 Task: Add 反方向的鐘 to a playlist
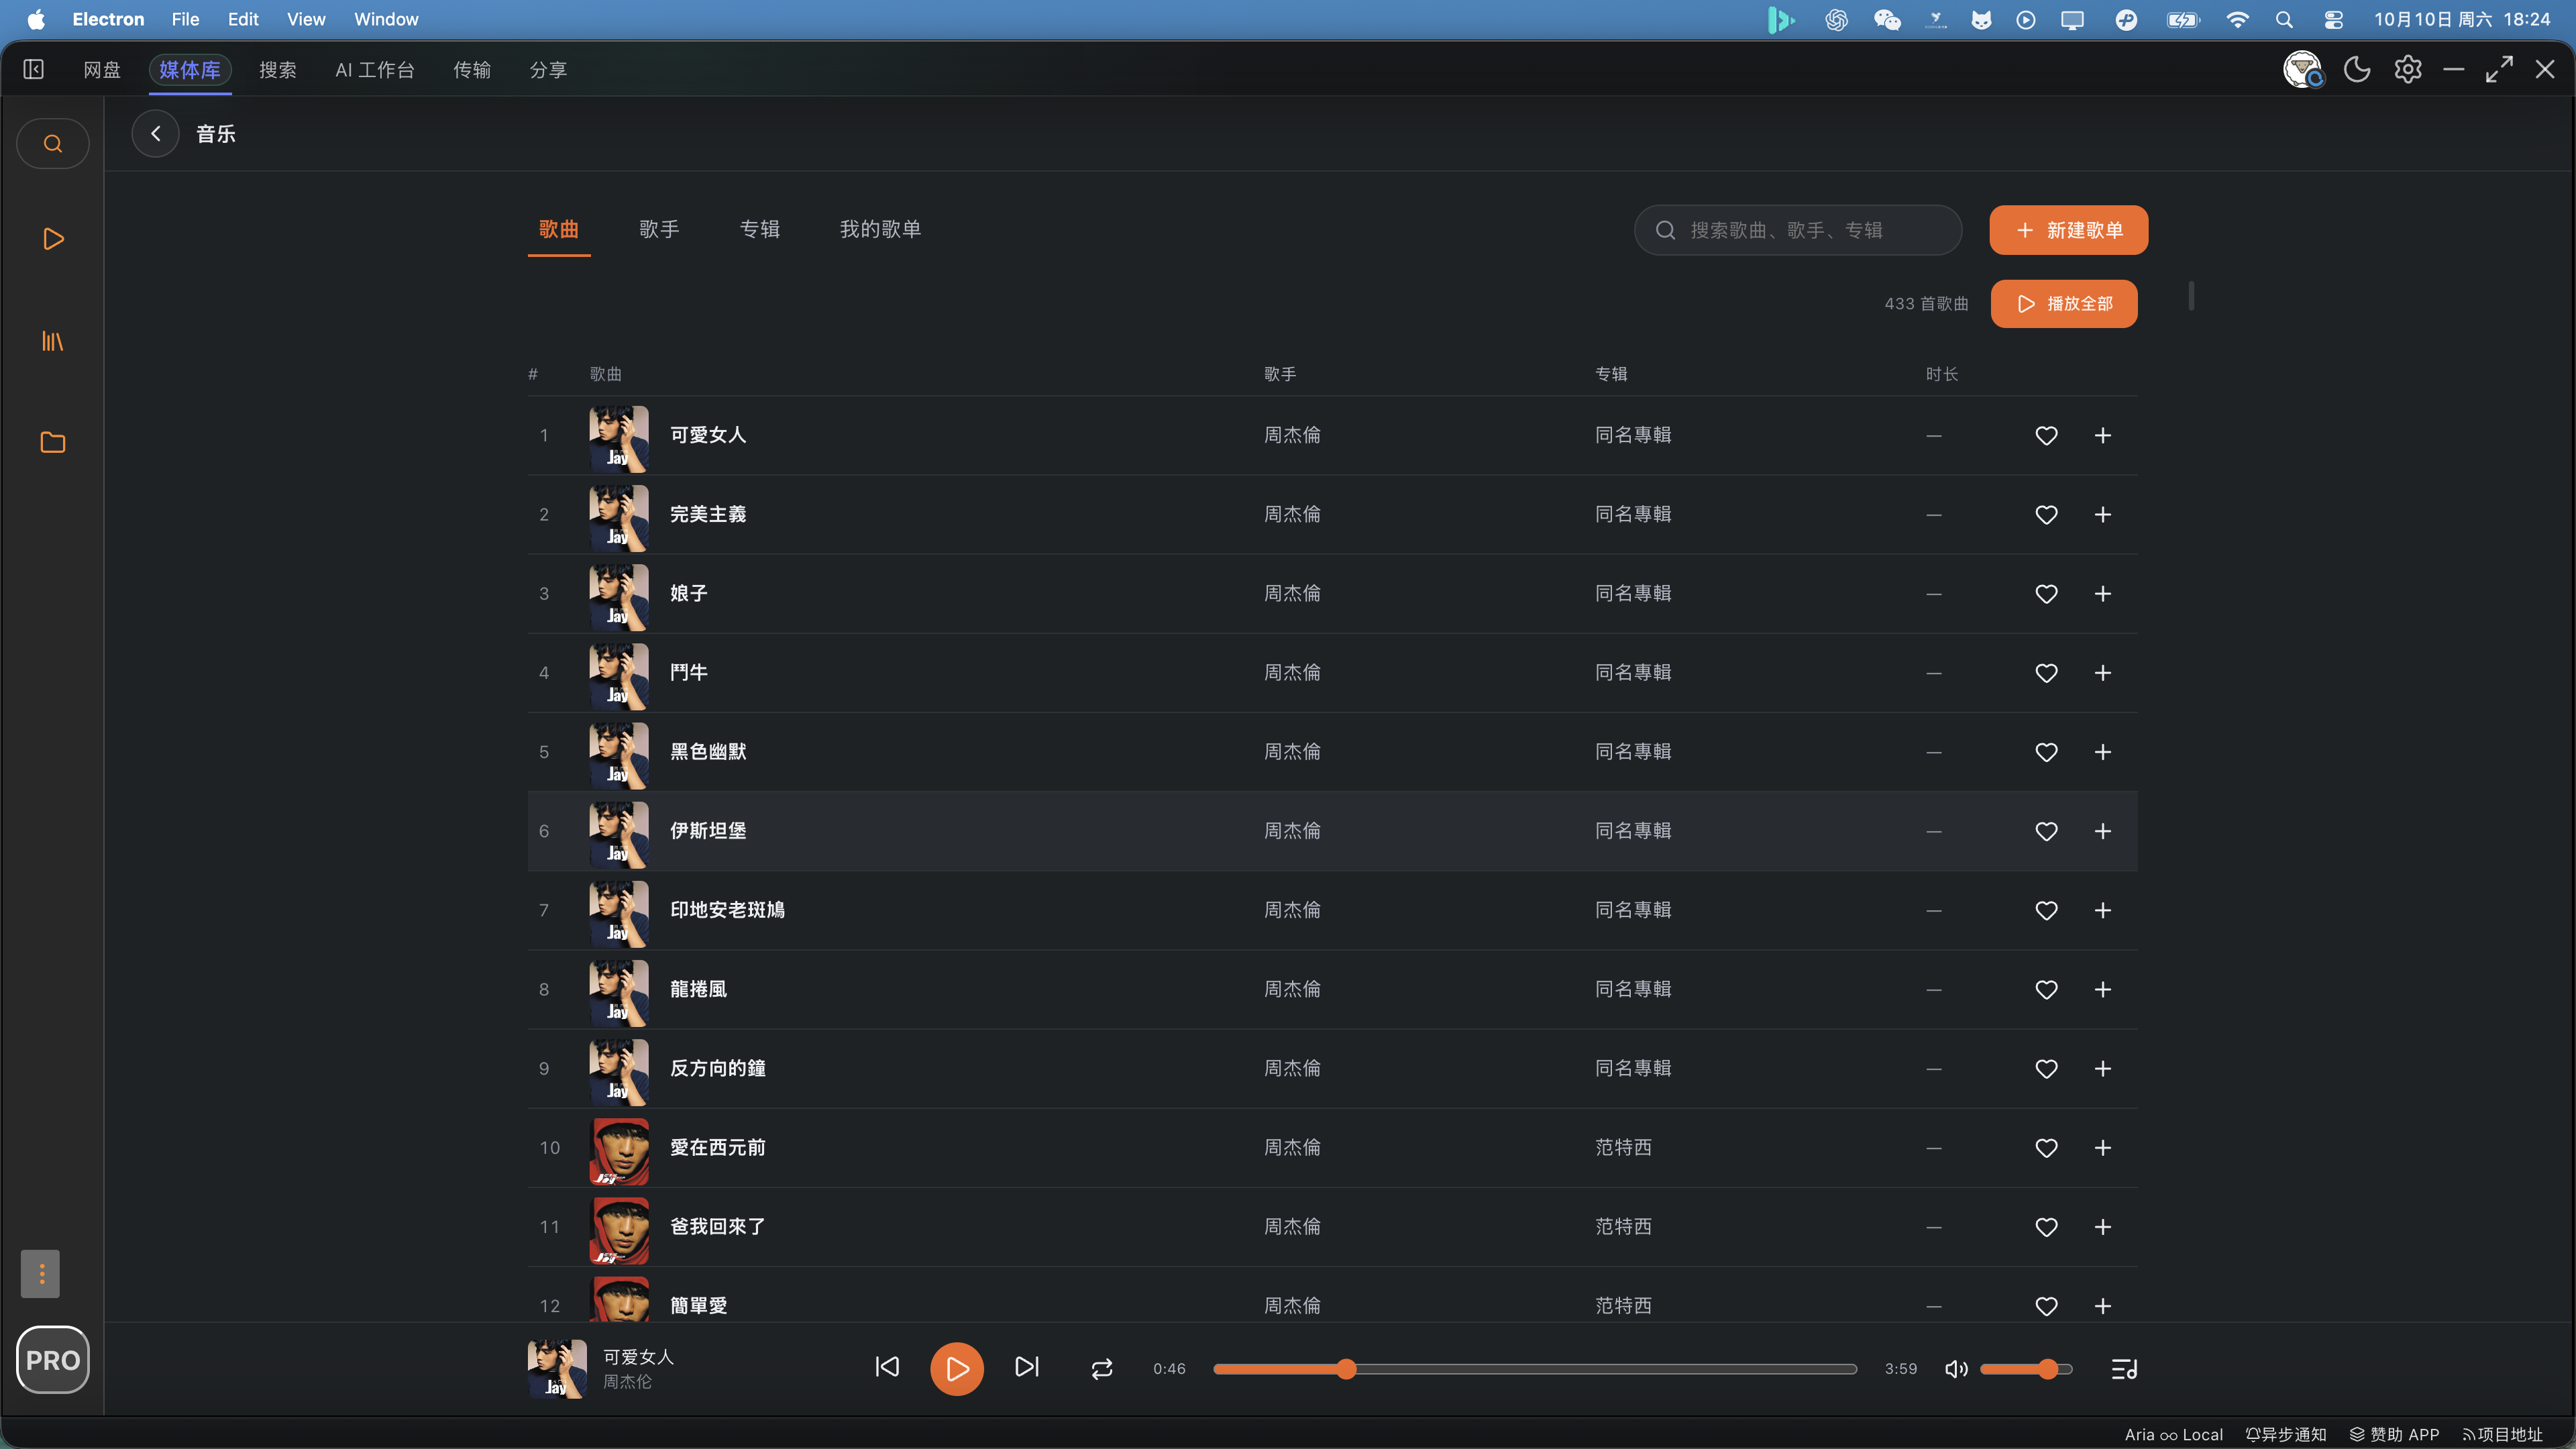click(2103, 1068)
